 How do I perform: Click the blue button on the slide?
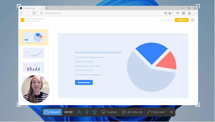84,82
